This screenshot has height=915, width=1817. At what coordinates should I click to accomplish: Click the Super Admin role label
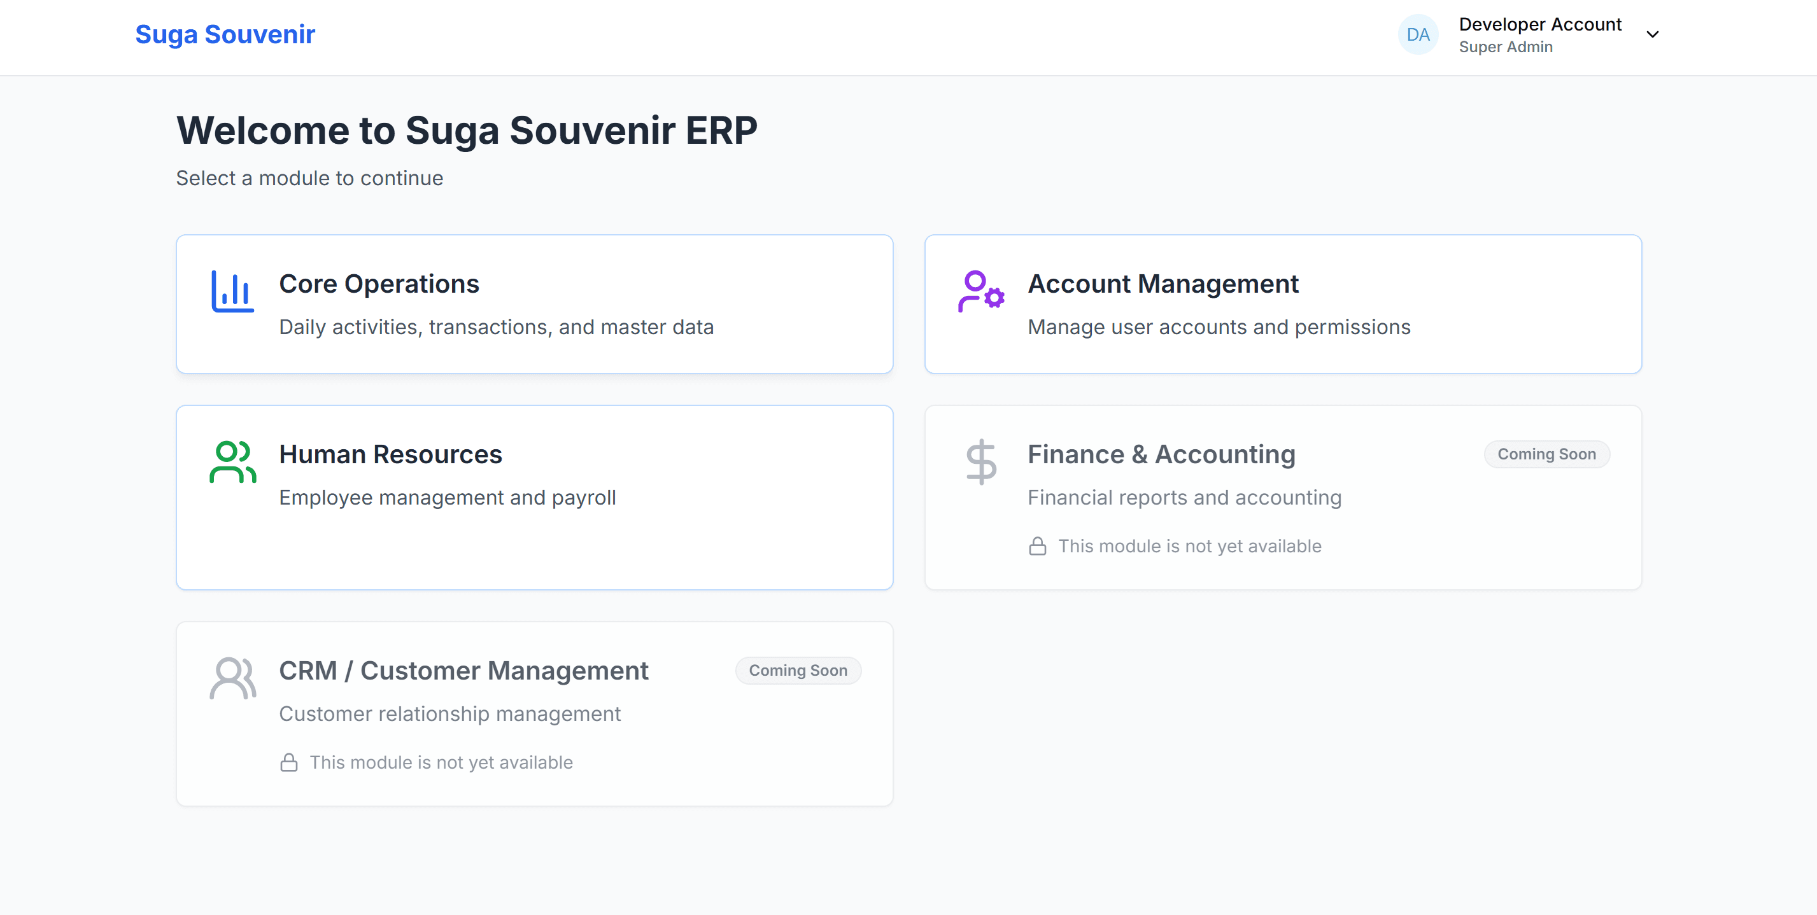(1505, 47)
